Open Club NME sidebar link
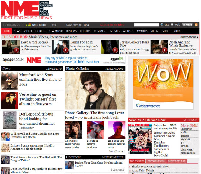The image size is (201, 174). (x=186, y=150)
